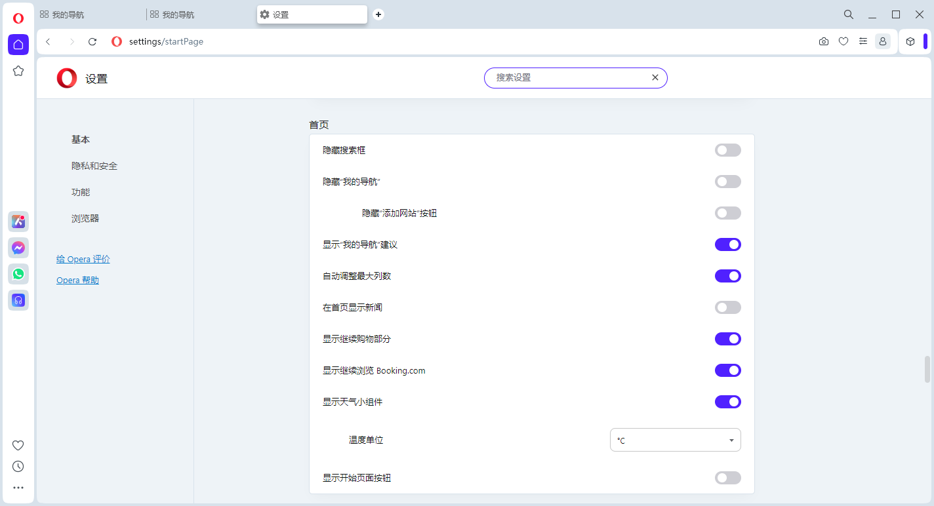This screenshot has width=934, height=506.
Task: Open Facebook Messenger in the sidebar
Action: [x=18, y=248]
